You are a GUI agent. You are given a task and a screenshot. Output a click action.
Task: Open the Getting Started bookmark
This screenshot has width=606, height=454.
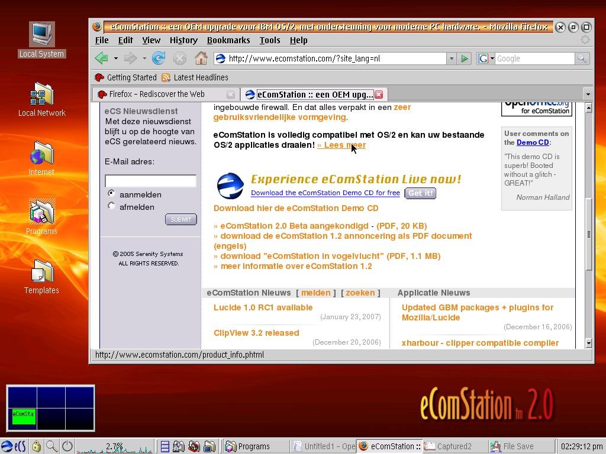126,77
